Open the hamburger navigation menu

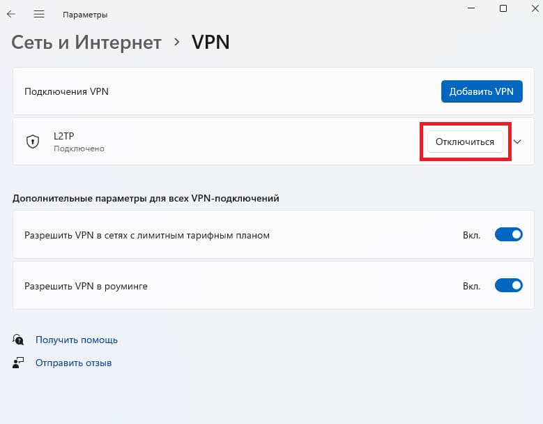39,14
